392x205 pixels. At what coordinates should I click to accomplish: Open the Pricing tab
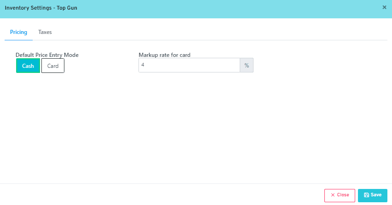[x=18, y=32]
